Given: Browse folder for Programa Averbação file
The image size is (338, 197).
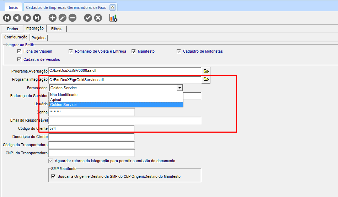Looking at the screenshot, I should point(206,71).
